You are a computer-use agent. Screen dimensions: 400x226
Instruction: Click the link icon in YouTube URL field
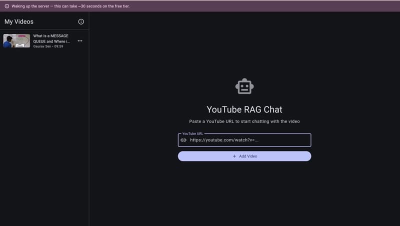pyautogui.click(x=183, y=140)
